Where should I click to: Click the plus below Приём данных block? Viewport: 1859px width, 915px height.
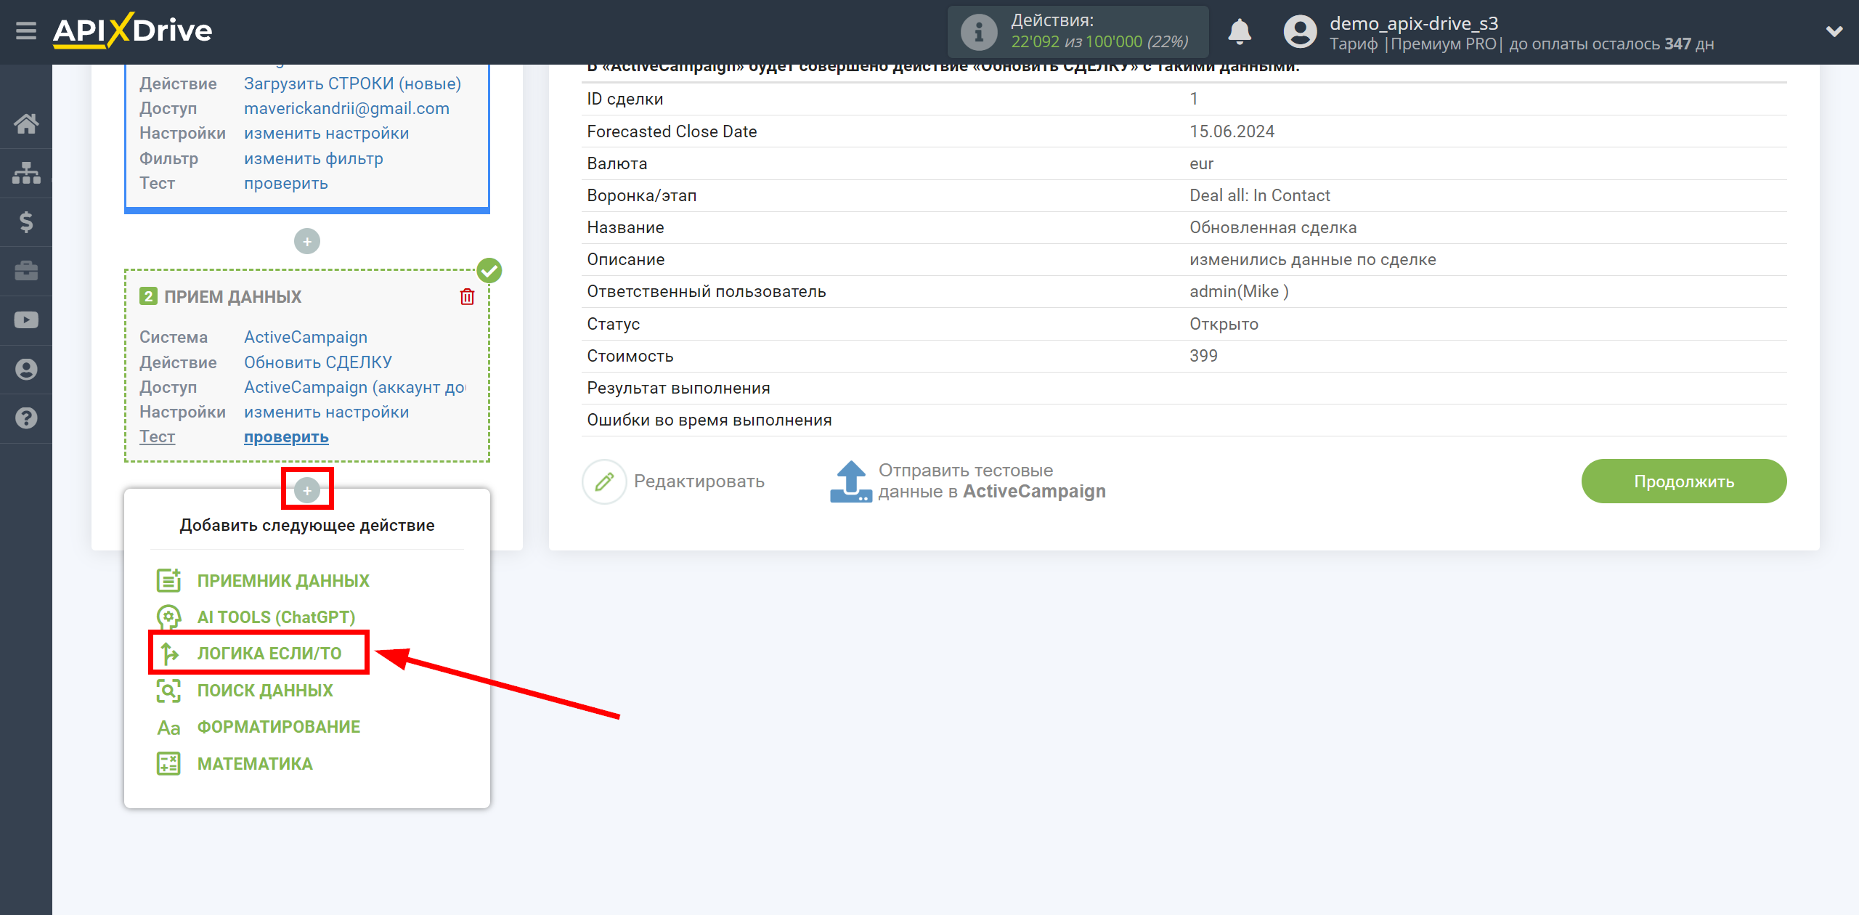click(x=307, y=491)
